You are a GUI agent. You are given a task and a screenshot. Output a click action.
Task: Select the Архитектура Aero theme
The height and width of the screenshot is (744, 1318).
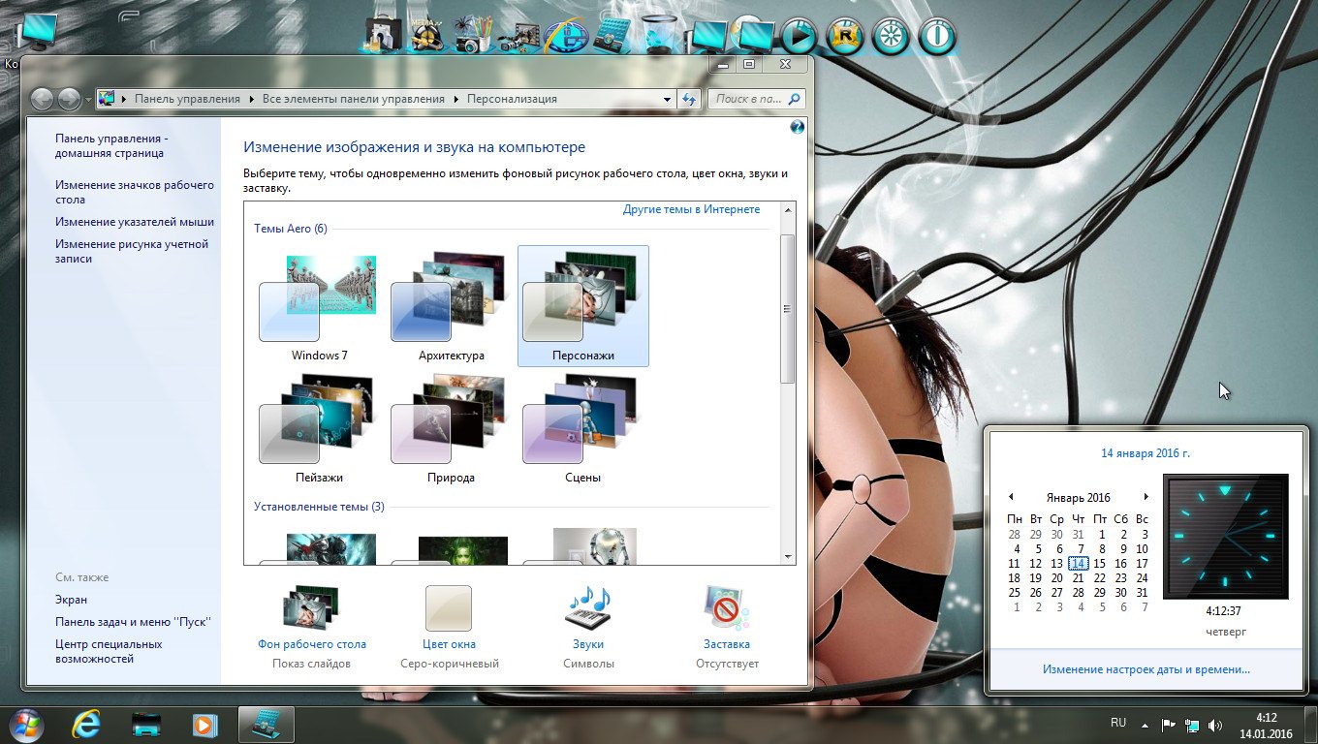[451, 305]
